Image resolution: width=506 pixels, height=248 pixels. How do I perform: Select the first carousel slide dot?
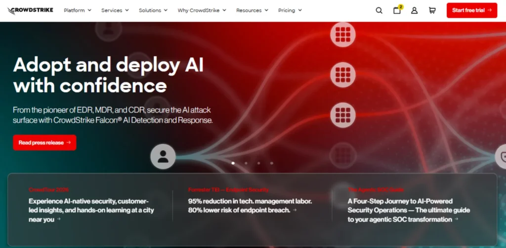[233, 163]
